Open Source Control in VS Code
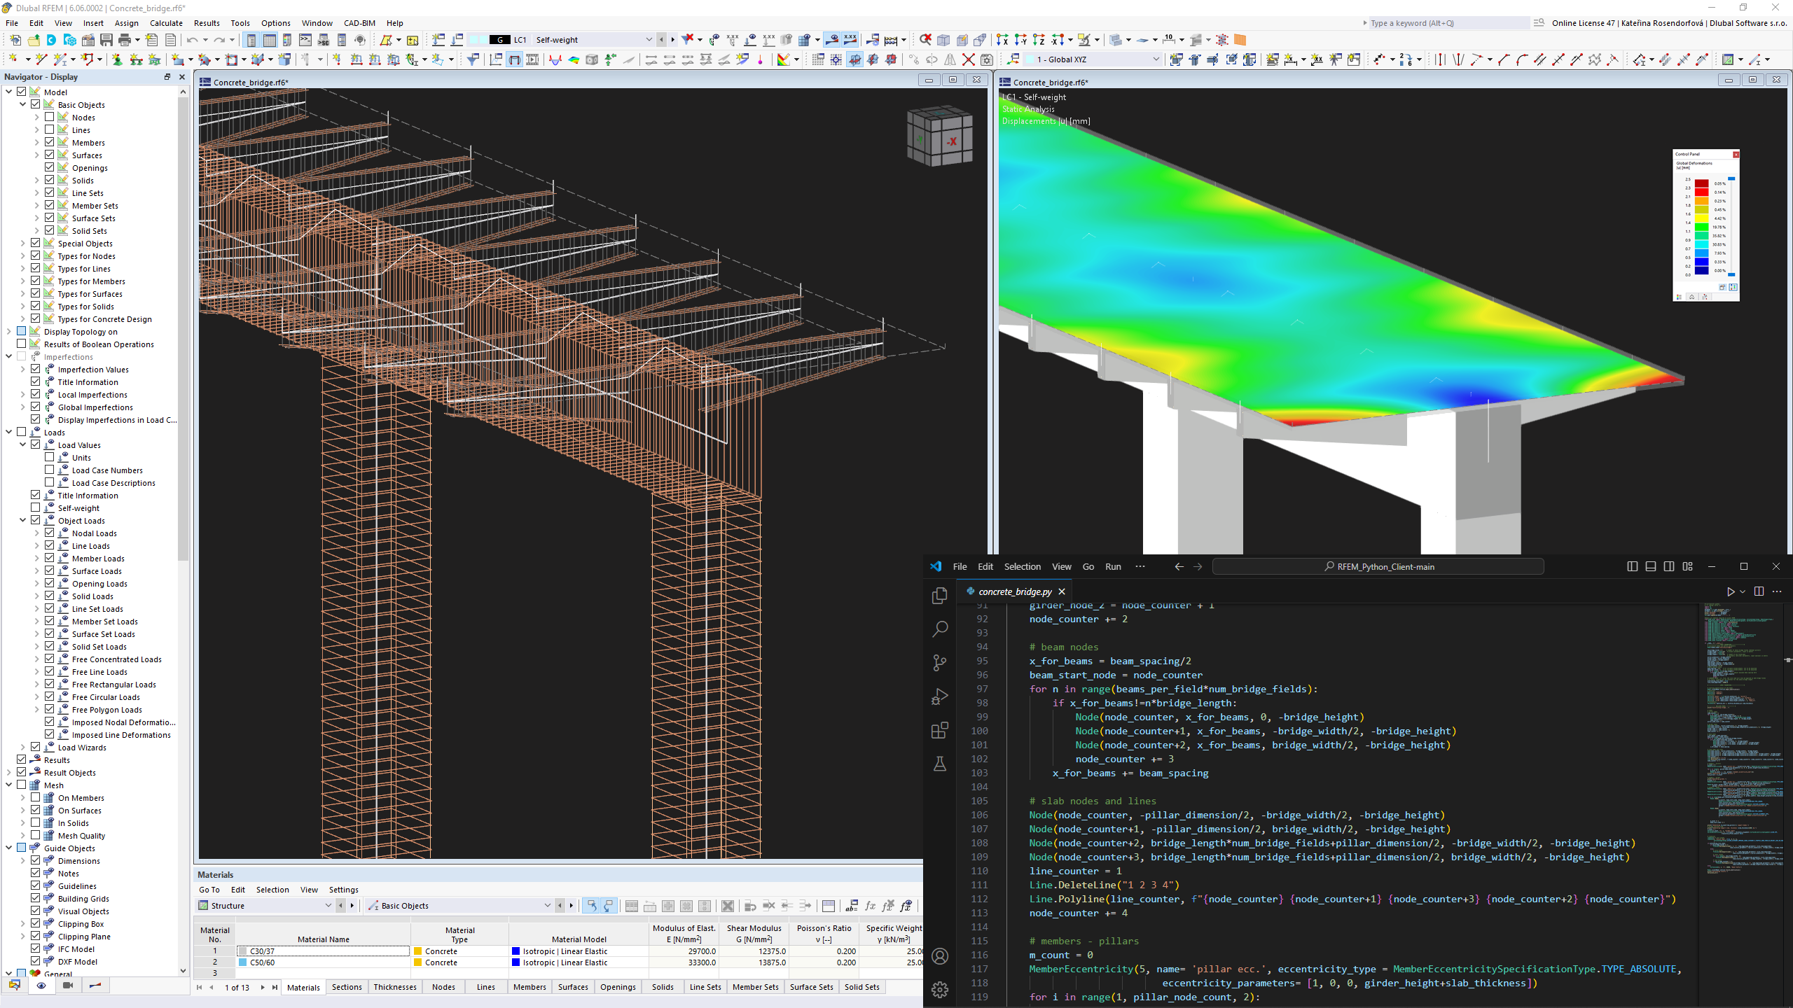This screenshot has width=1793, height=1008. pos(940,661)
